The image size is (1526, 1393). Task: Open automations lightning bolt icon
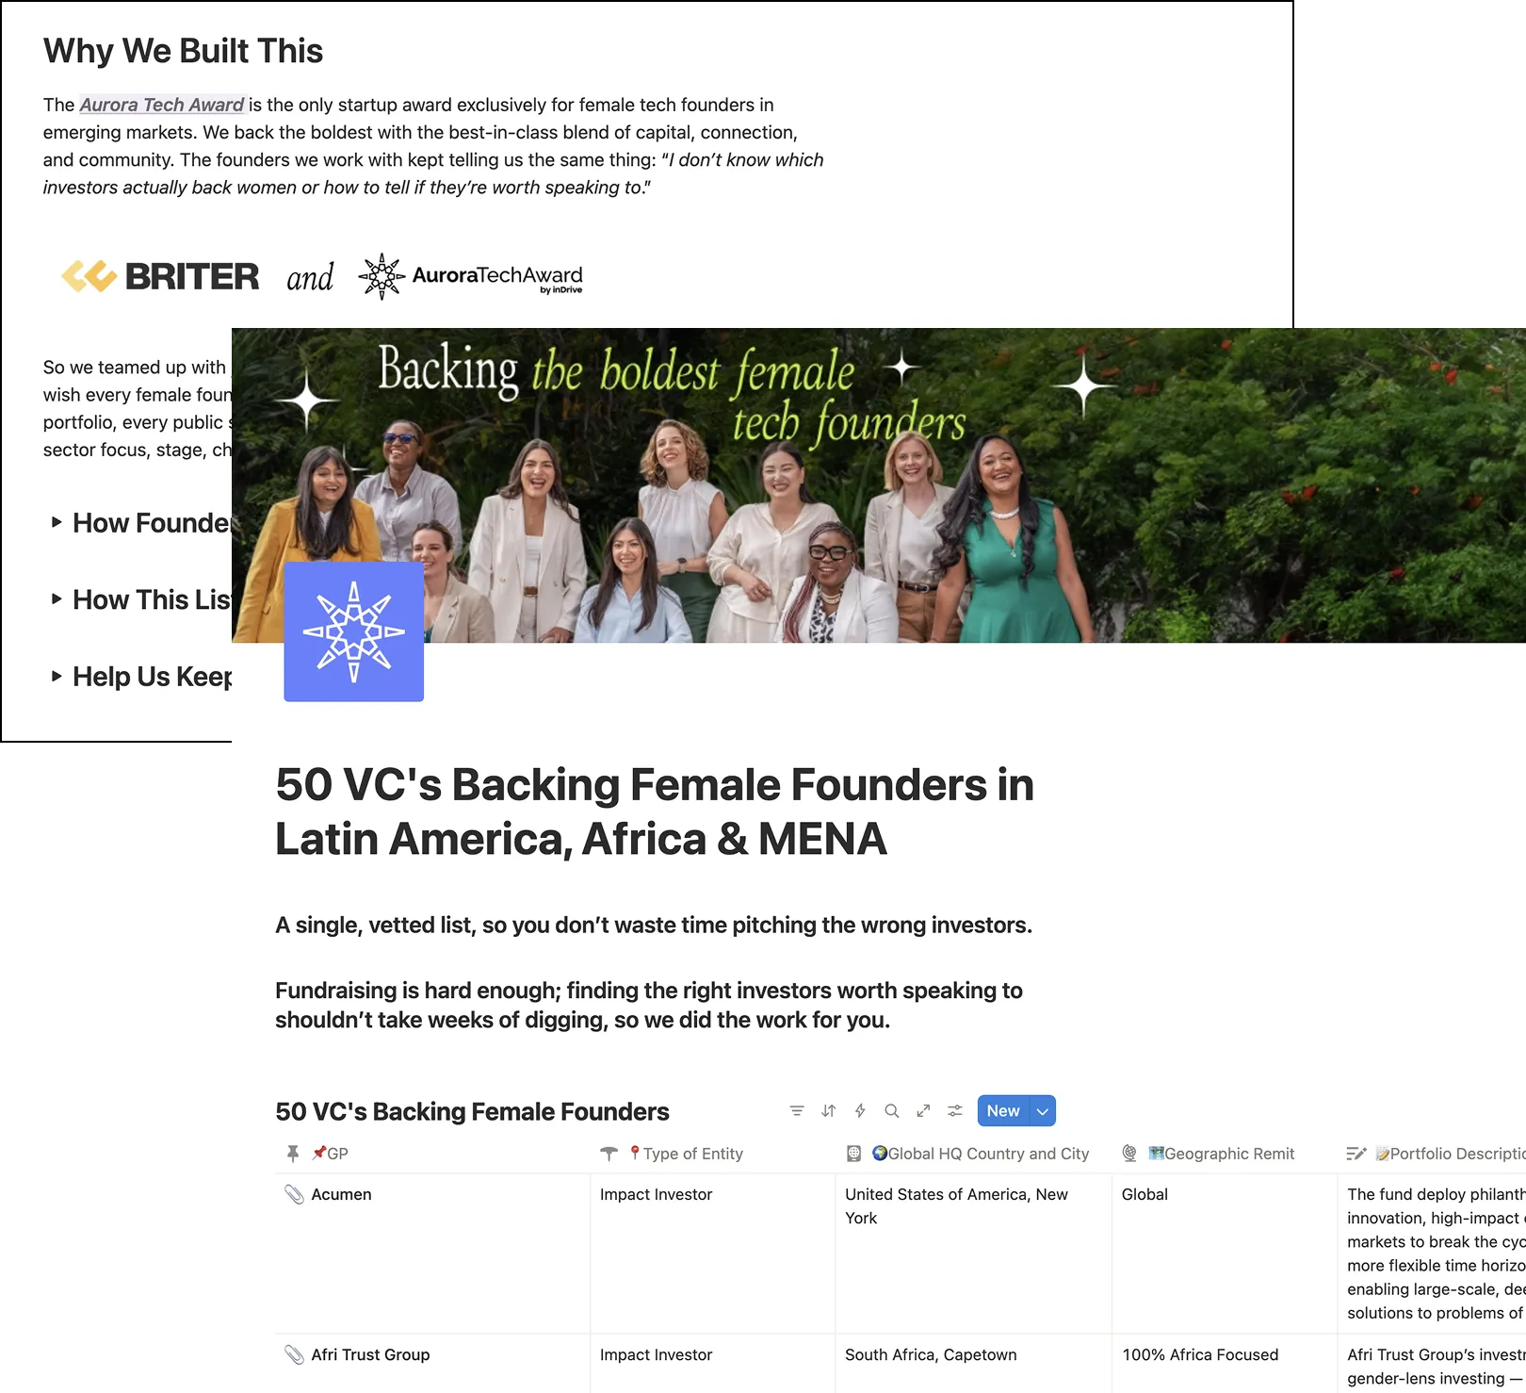(x=860, y=1111)
